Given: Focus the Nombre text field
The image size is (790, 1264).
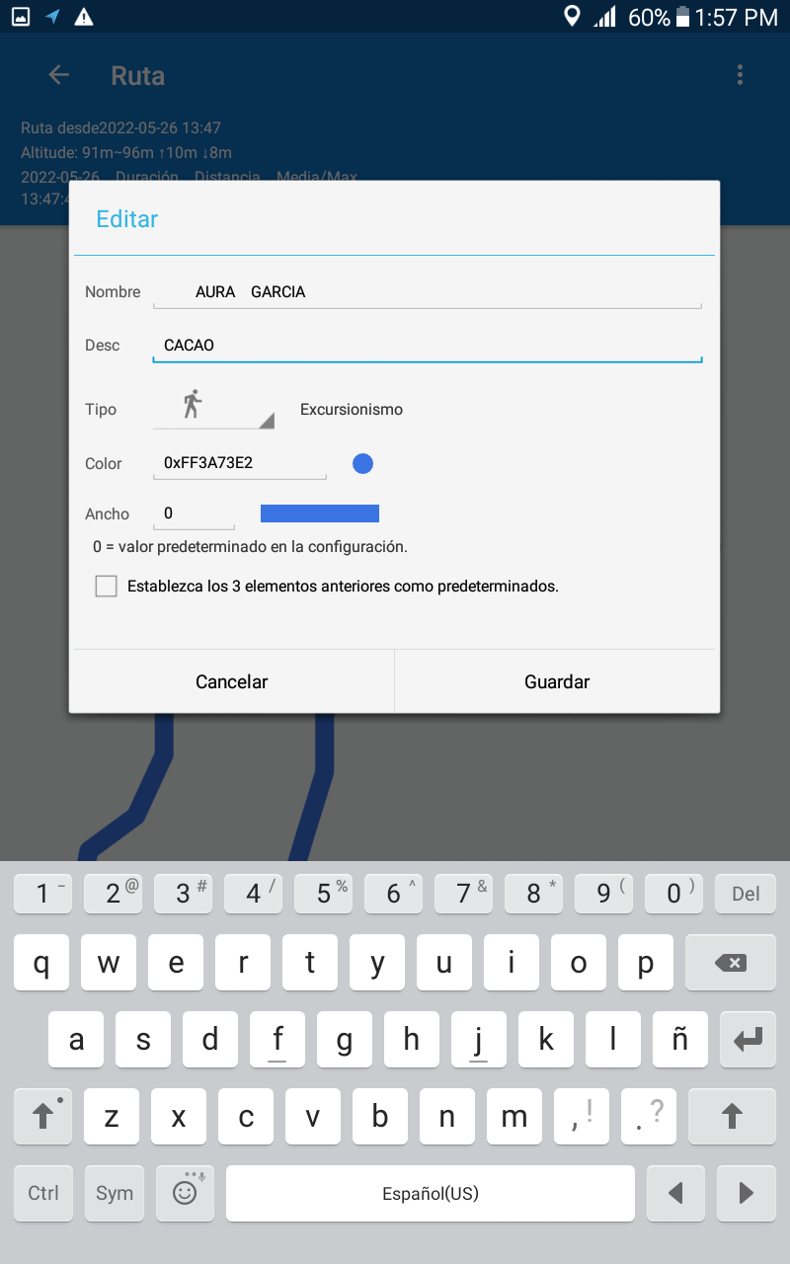Looking at the screenshot, I should pos(427,292).
